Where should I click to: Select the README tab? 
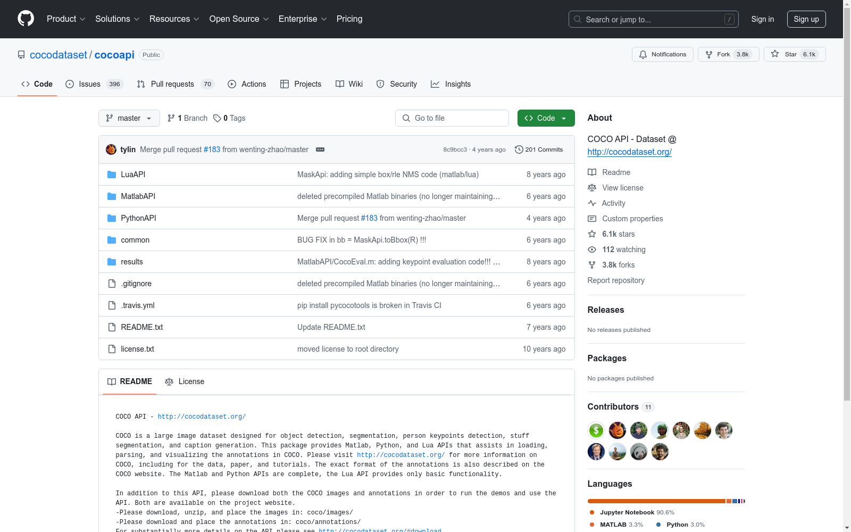pyautogui.click(x=130, y=381)
